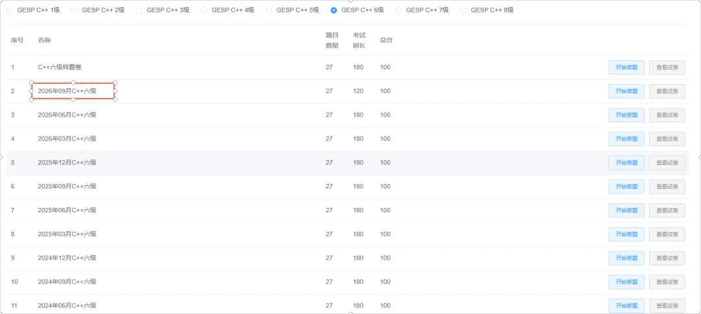701x314 pixels.
Task: View paper of 2024年06月C++六级
Action: (667, 306)
